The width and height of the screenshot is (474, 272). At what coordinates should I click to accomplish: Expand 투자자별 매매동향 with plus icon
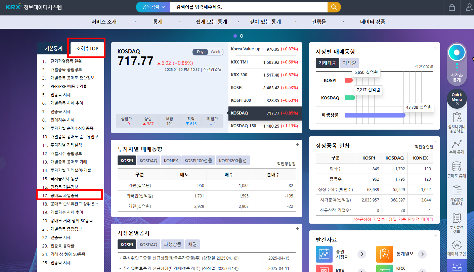[x=297, y=145]
